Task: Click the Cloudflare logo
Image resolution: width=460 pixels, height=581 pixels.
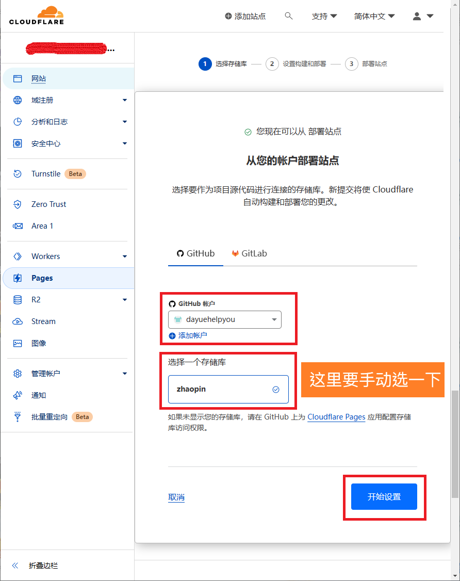Action: (36, 15)
